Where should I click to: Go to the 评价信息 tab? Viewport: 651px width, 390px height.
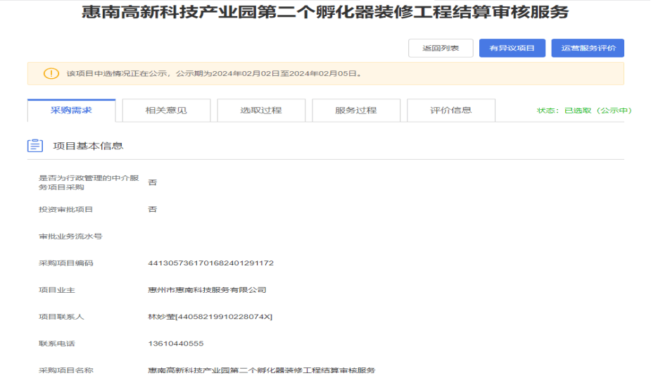click(x=450, y=111)
